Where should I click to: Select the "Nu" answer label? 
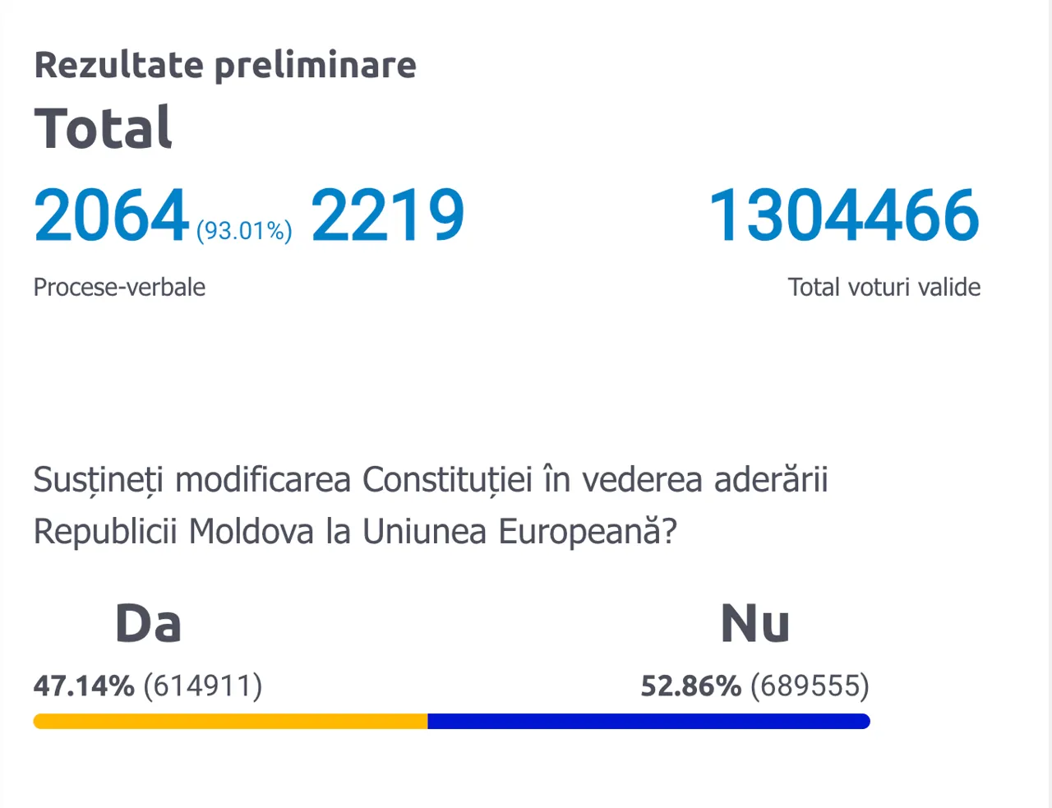click(754, 623)
